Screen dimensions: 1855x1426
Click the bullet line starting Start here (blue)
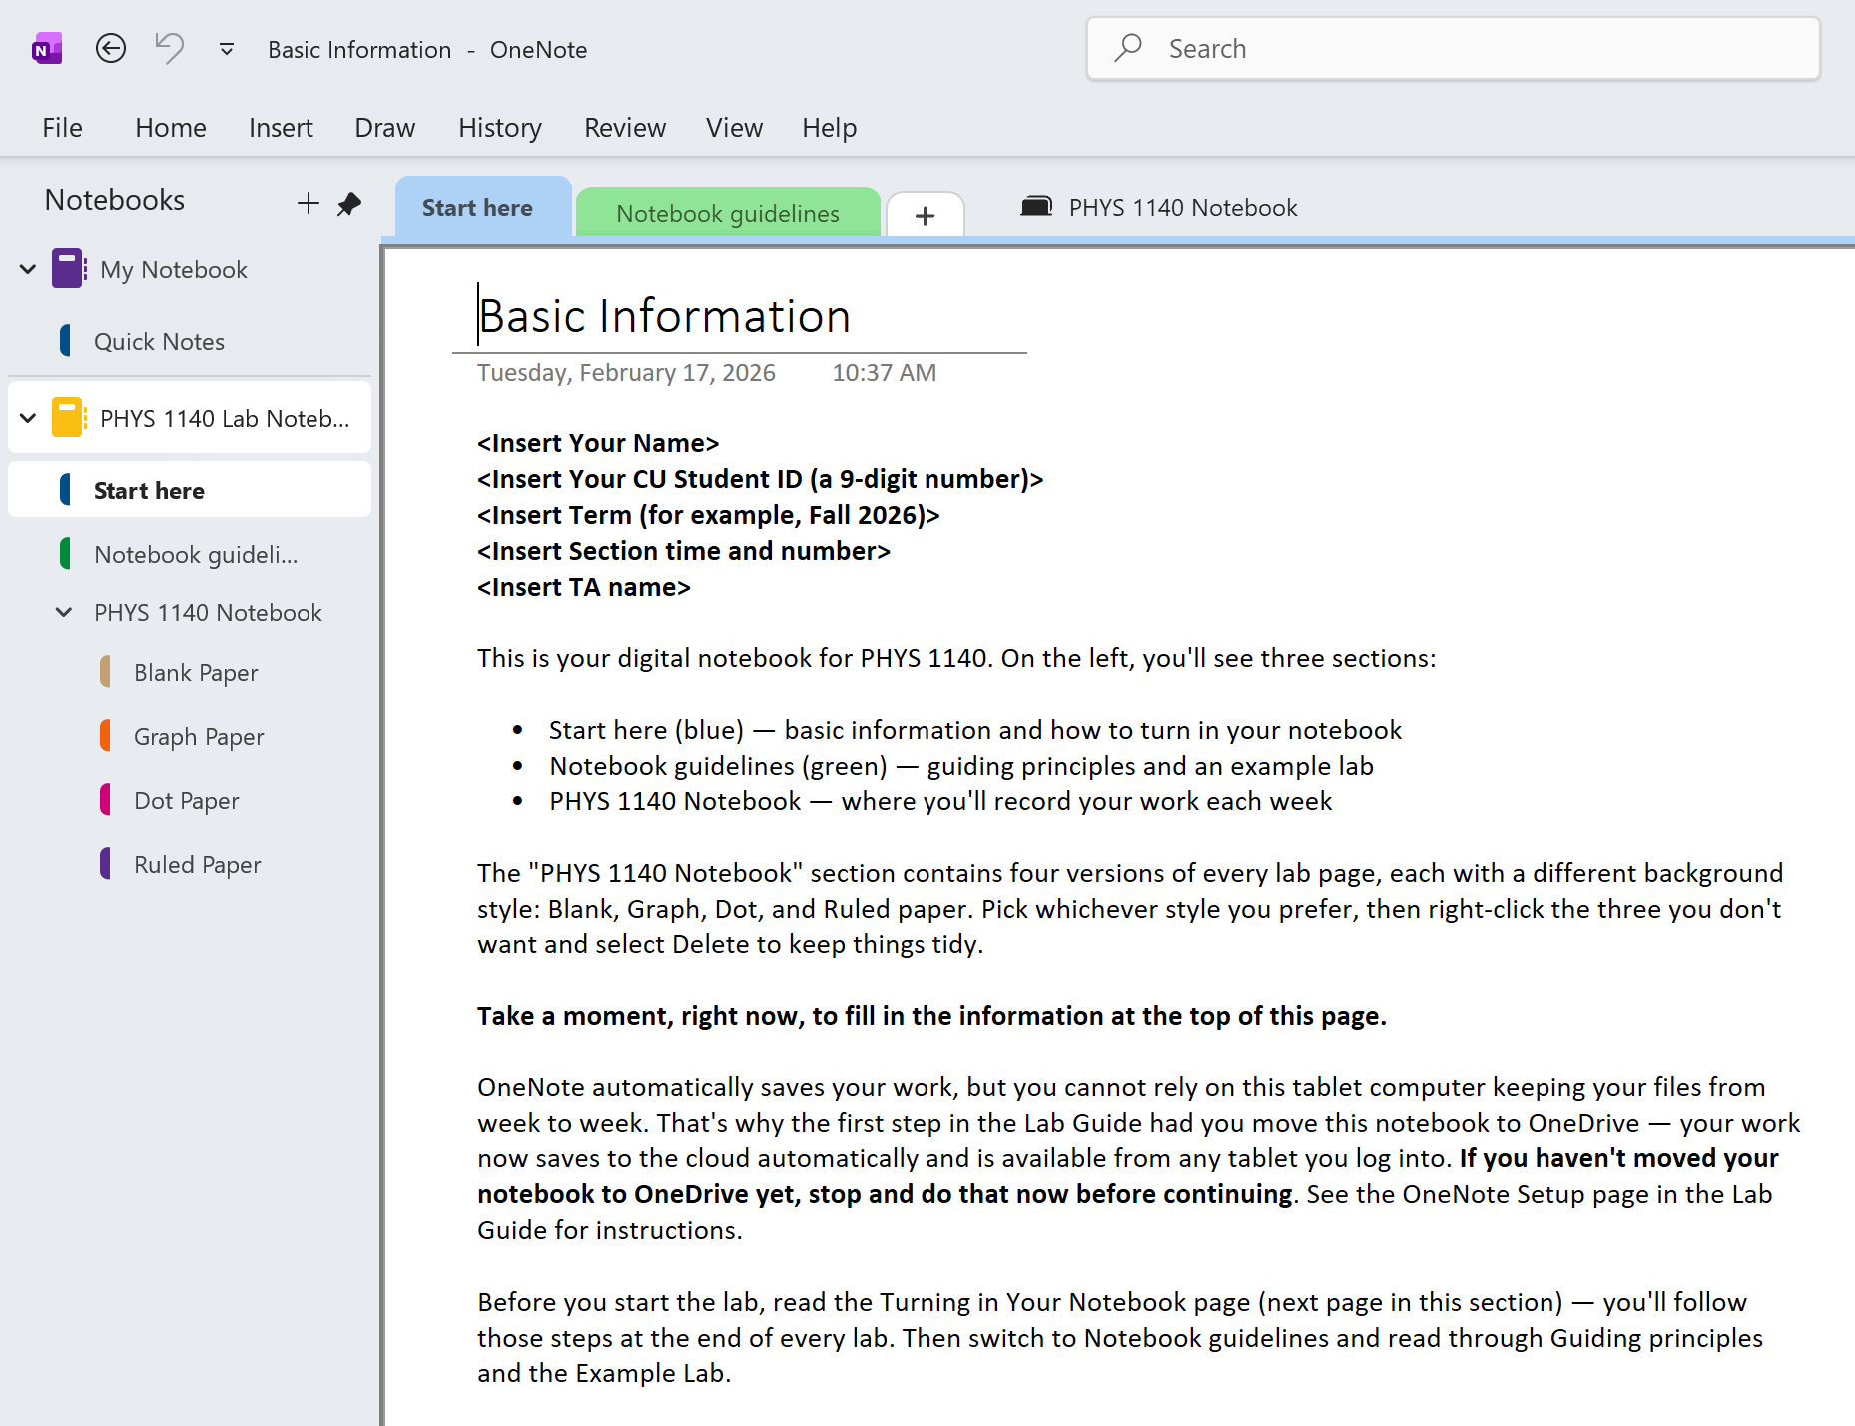click(974, 730)
